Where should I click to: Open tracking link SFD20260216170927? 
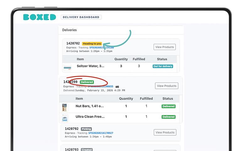(101, 133)
